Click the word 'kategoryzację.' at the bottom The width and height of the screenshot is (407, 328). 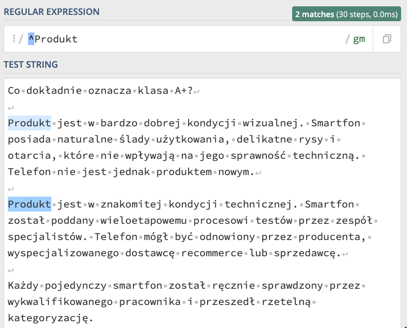coord(50,318)
